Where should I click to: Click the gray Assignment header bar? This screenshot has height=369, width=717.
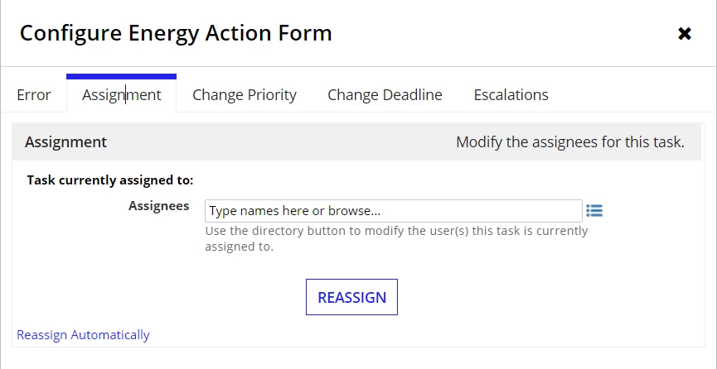[x=356, y=141]
